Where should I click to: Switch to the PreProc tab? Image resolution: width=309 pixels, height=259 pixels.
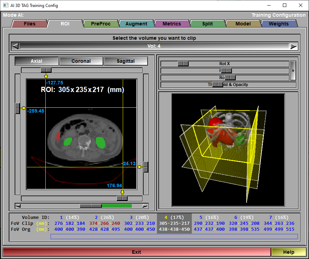(101, 24)
